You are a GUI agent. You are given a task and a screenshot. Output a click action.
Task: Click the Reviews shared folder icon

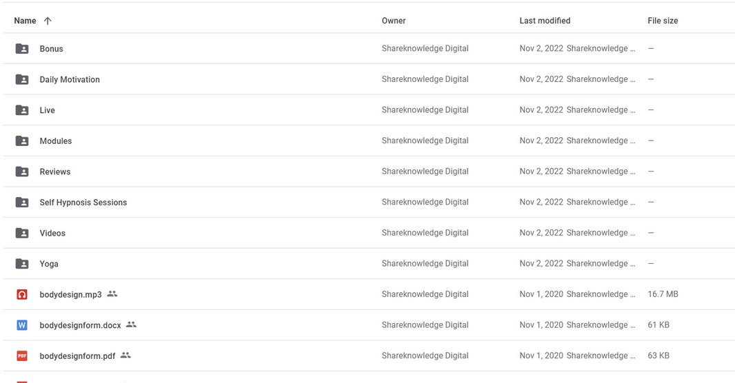(22, 172)
